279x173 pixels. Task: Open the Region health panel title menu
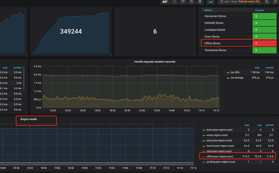click(29, 119)
